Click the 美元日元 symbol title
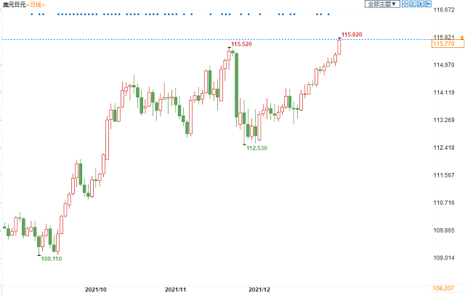Screen dimensions: 465x295 pos(13,5)
